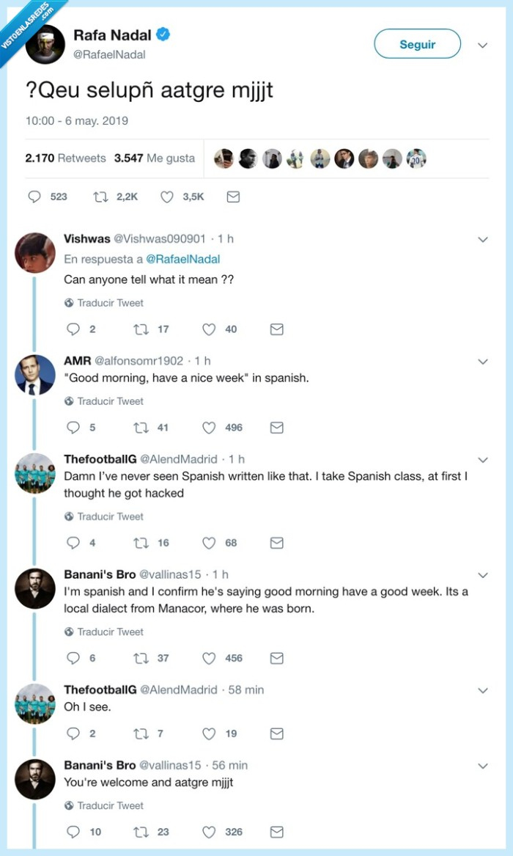The height and width of the screenshot is (856, 513).
Task: Translate Vishwas's tweet with Traducir Tweet
Action: tap(110, 303)
